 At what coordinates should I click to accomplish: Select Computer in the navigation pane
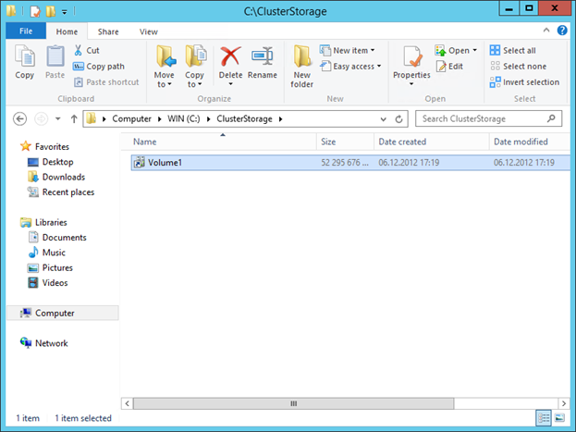click(x=63, y=313)
